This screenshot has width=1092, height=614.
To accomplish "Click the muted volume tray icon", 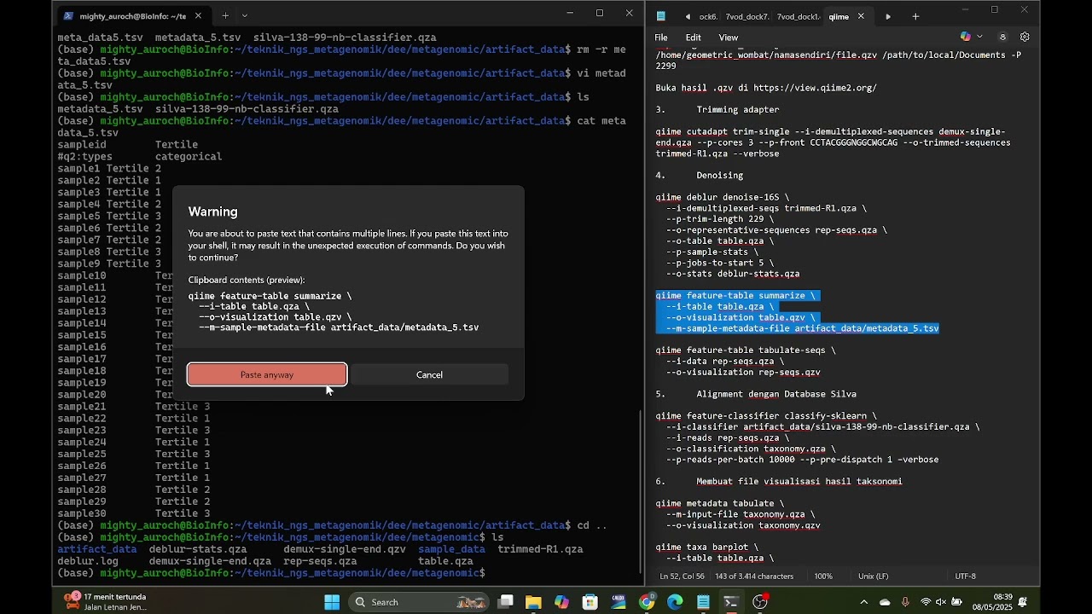I will click(941, 602).
